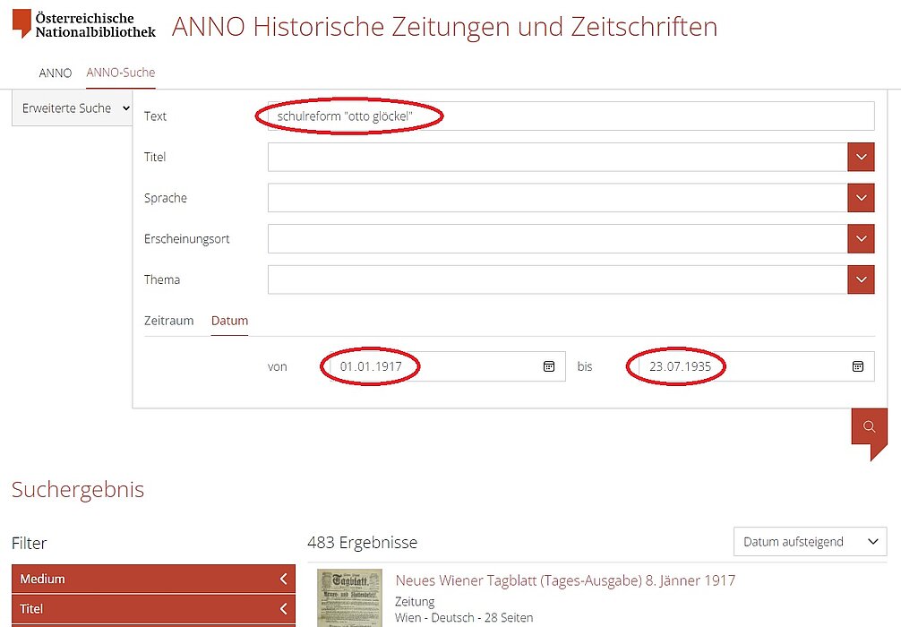This screenshot has width=901, height=627.
Task: Expand the Erscheinungsort dropdown arrow
Action: tap(861, 238)
